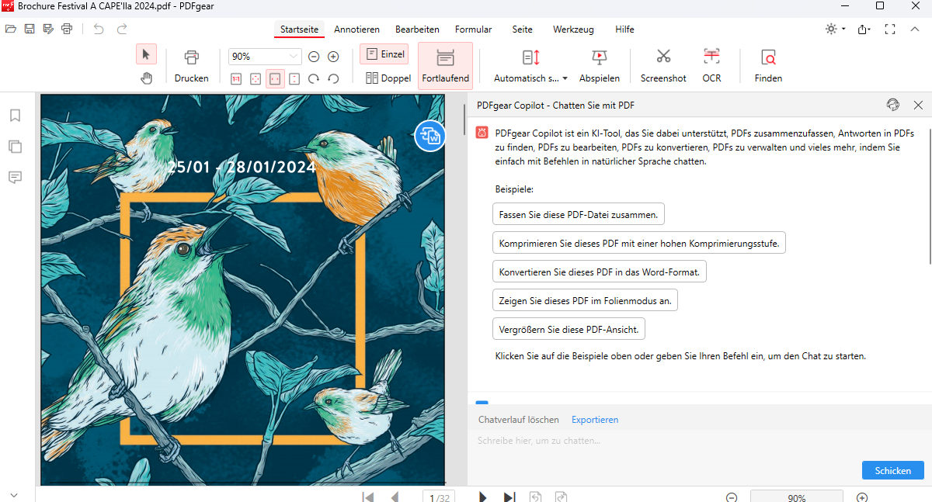Image resolution: width=932 pixels, height=502 pixels.
Task: Toggle Fortlaufend continuous scrolling
Action: point(445,66)
